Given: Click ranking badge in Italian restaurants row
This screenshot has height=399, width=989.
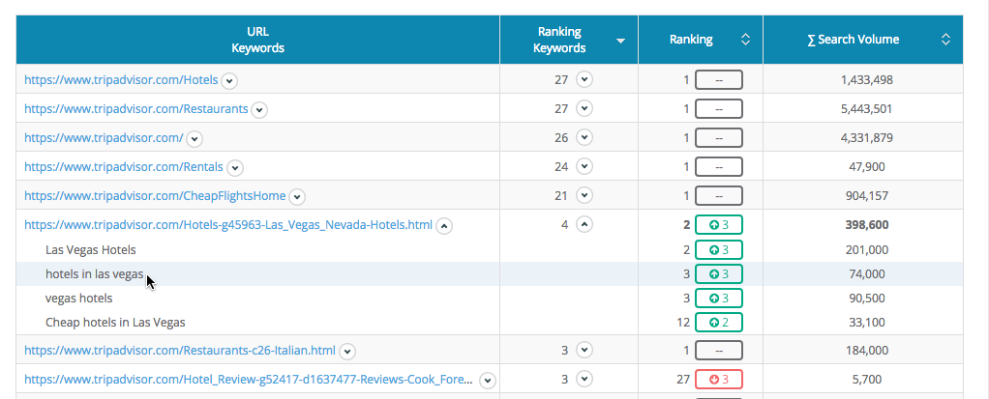Looking at the screenshot, I should click(x=718, y=350).
